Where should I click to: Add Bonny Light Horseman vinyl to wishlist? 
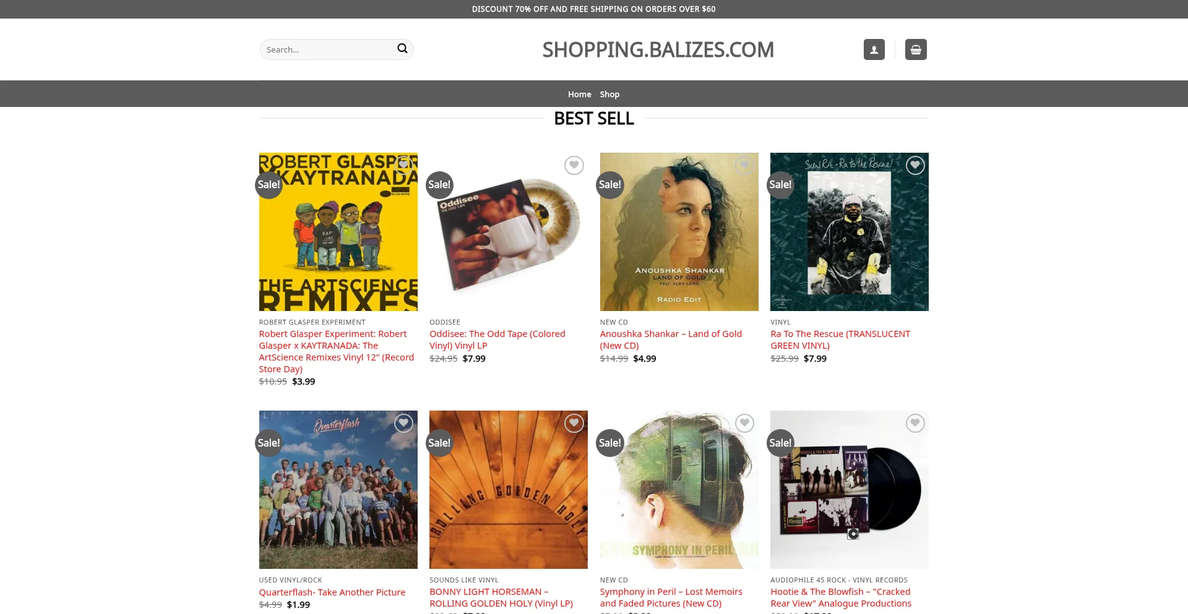tap(574, 423)
